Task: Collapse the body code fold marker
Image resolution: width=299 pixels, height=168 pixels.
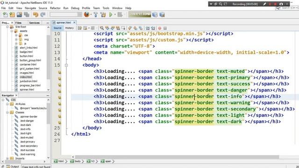Action: [x=66, y=65]
